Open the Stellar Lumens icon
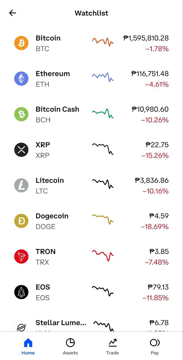Screen dimensions: 183x360 tap(21, 326)
